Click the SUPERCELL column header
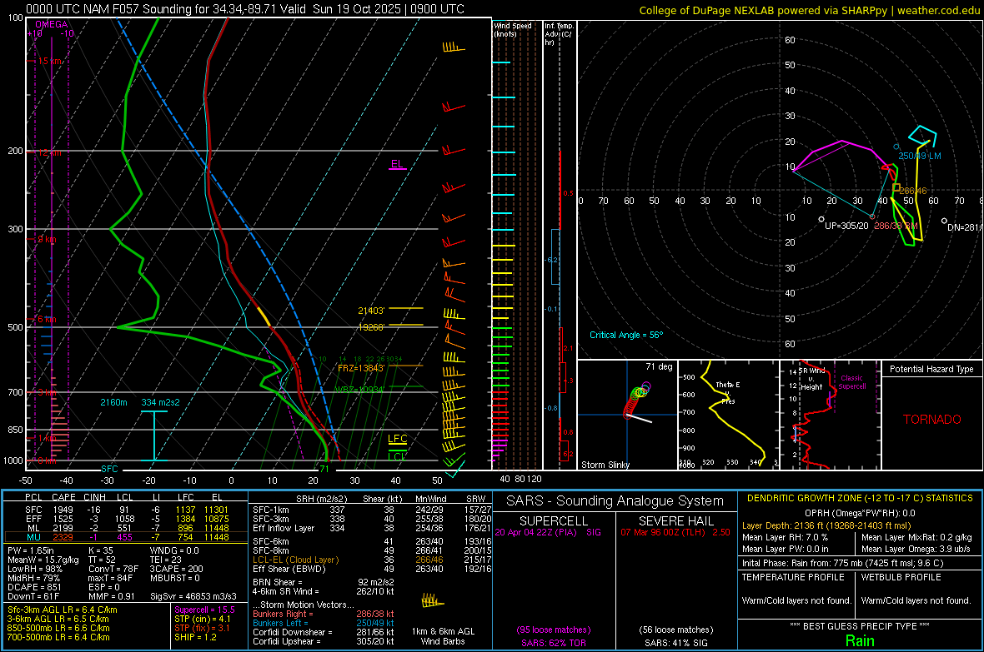This screenshot has width=984, height=652. pos(554,521)
